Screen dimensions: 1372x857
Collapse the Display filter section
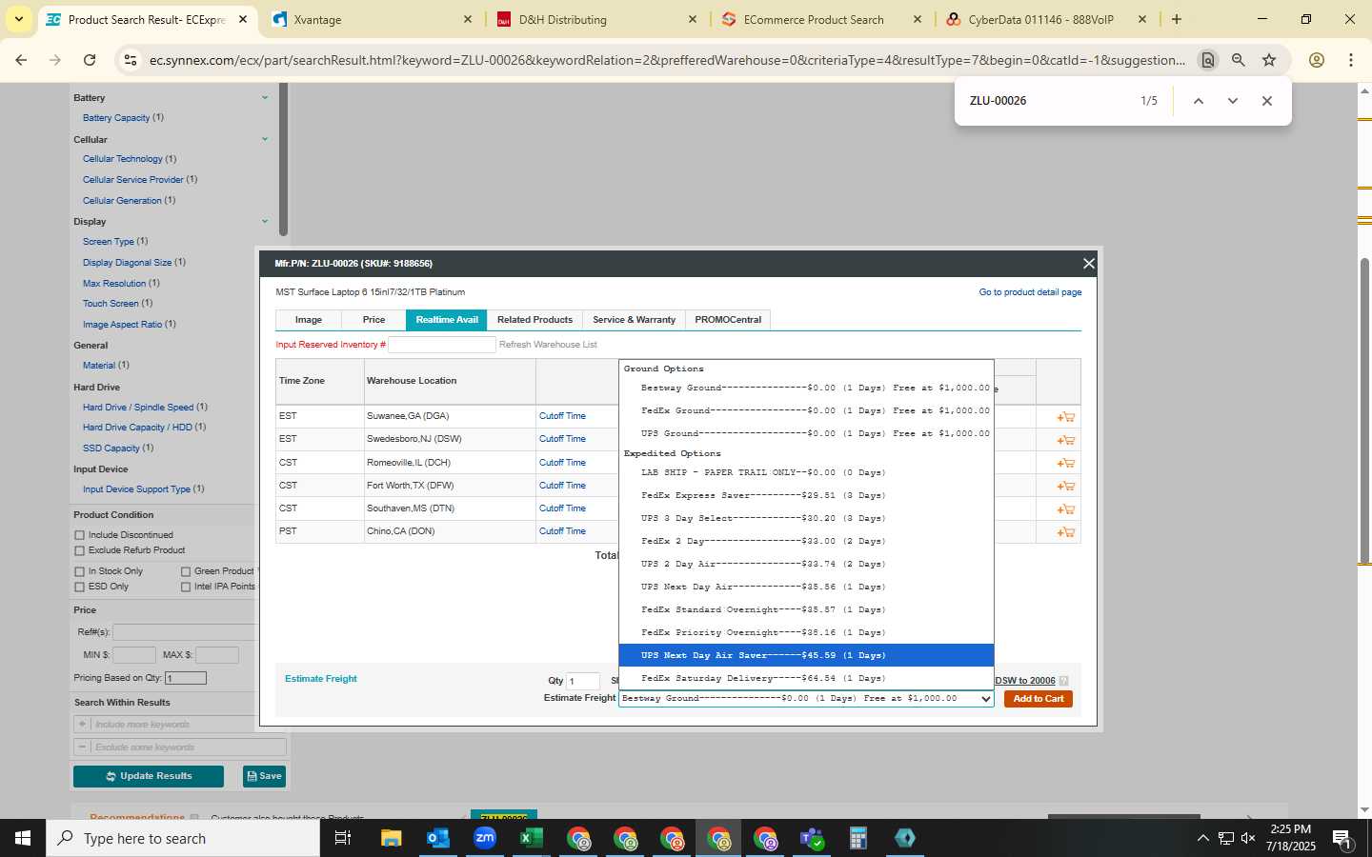pos(265,221)
